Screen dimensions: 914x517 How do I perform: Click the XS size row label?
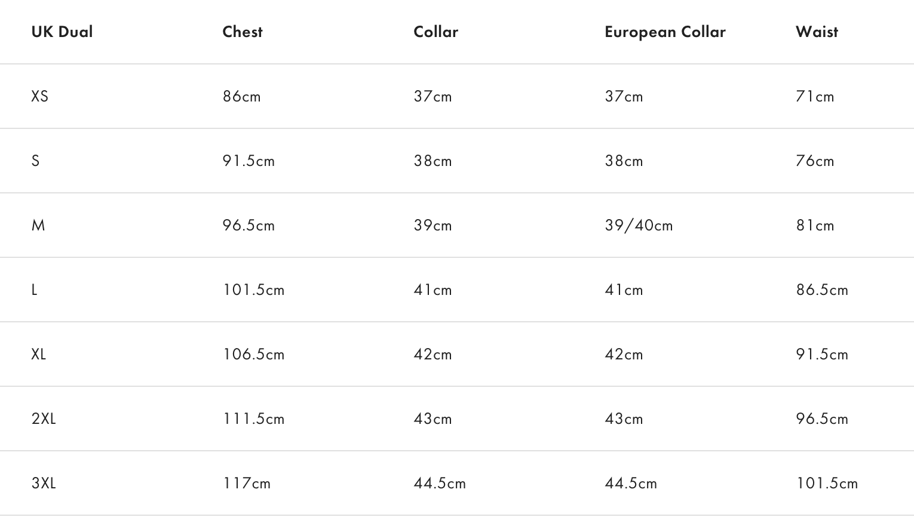(x=40, y=97)
